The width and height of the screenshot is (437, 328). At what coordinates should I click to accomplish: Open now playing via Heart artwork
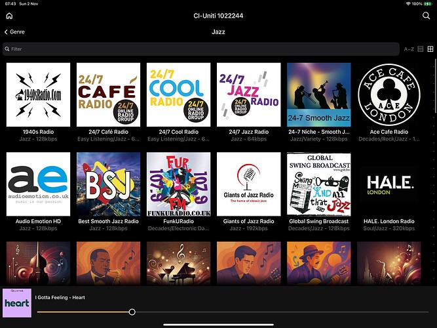(16, 303)
